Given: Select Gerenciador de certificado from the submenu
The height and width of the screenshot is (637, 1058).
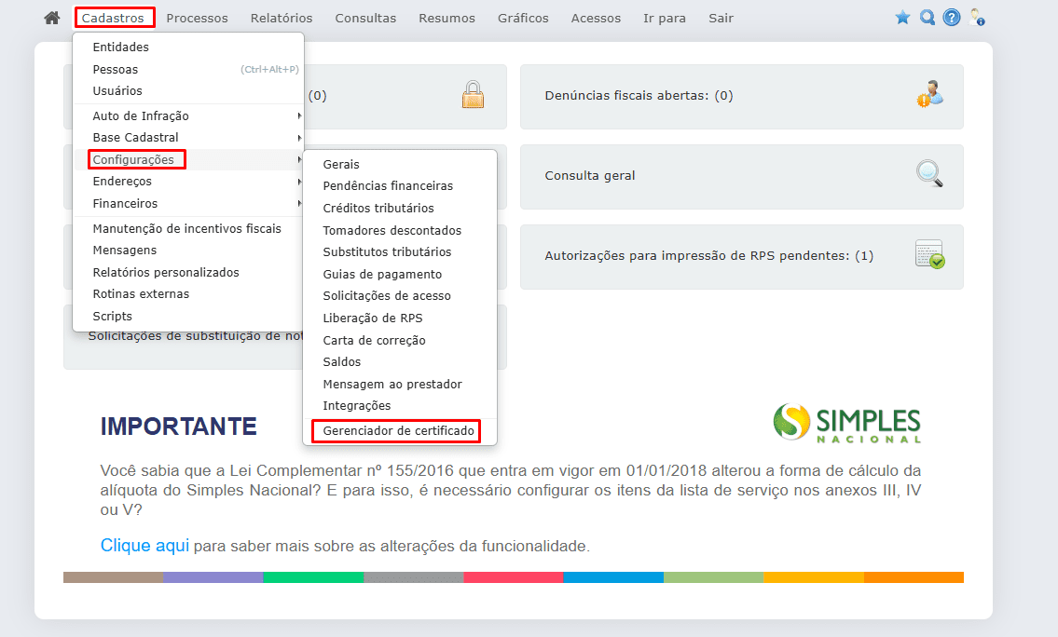Looking at the screenshot, I should pyautogui.click(x=399, y=430).
